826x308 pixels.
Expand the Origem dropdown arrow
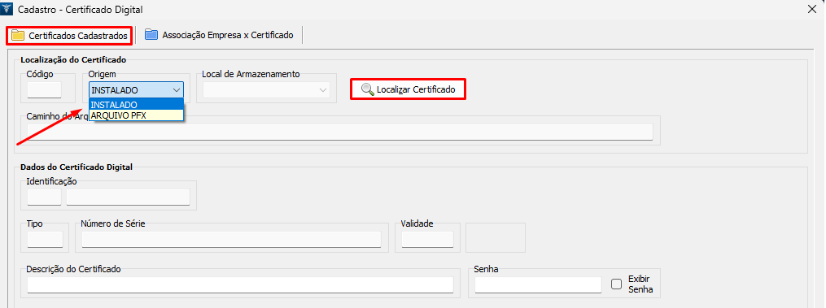pyautogui.click(x=177, y=90)
